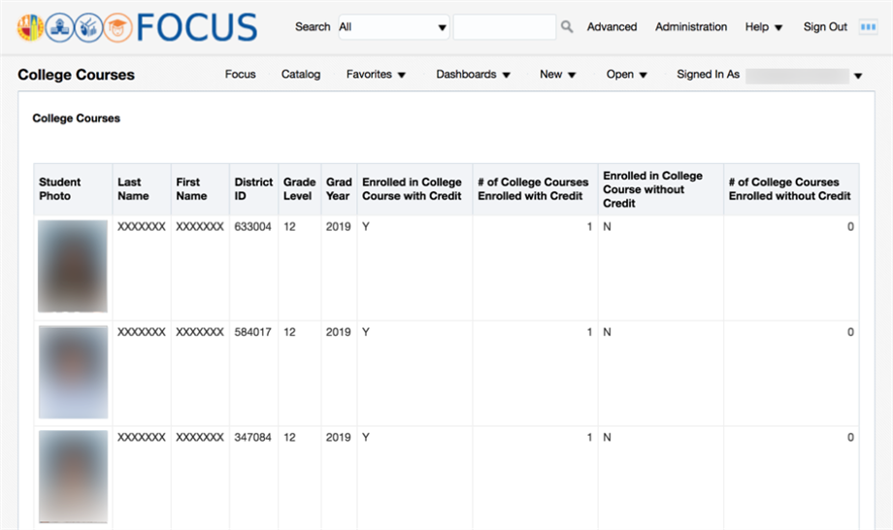The width and height of the screenshot is (893, 530).
Task: Click the Y credit value in row 584017
Action: click(366, 332)
